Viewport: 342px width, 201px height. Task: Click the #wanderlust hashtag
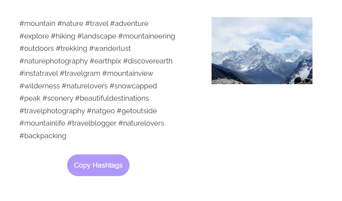pyautogui.click(x=110, y=48)
